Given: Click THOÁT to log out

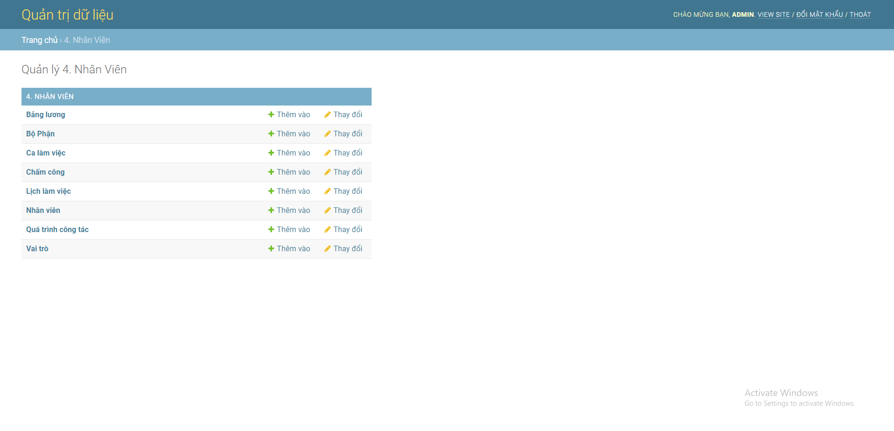Looking at the screenshot, I should point(860,14).
